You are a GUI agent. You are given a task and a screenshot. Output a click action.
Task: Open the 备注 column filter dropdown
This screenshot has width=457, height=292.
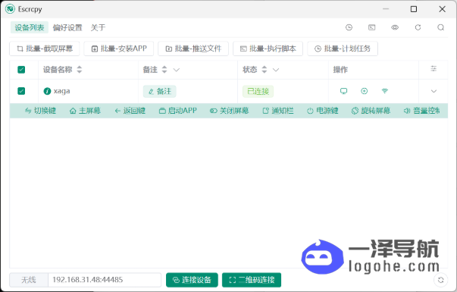[177, 70]
